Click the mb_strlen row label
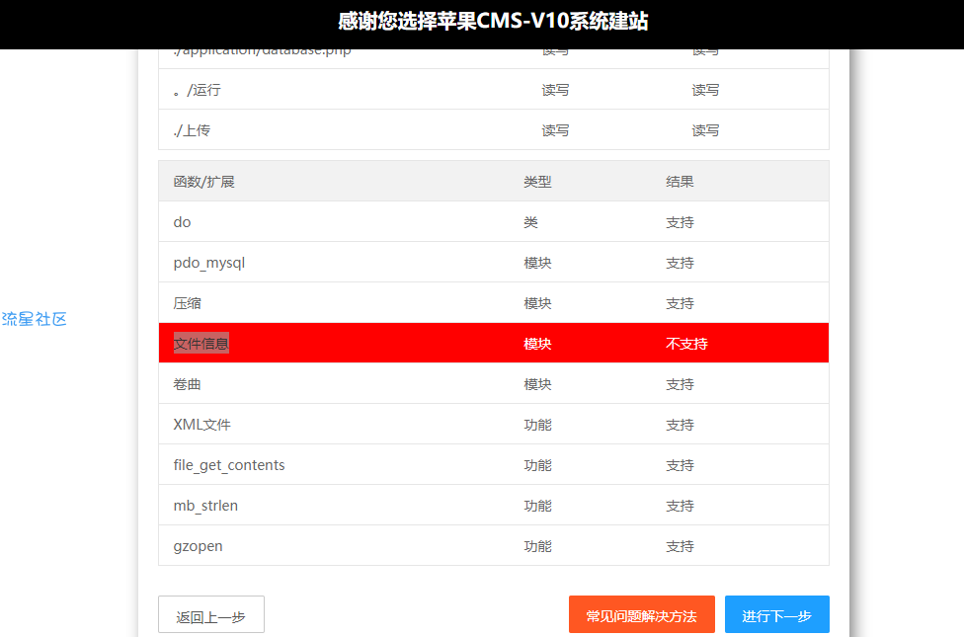 (205, 506)
